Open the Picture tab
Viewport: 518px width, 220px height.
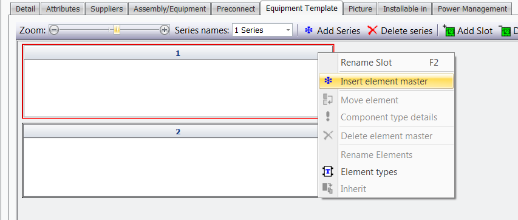pos(360,9)
